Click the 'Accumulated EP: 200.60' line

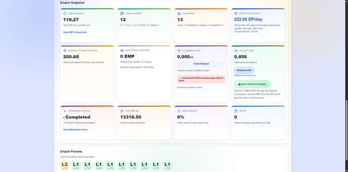coord(246,32)
